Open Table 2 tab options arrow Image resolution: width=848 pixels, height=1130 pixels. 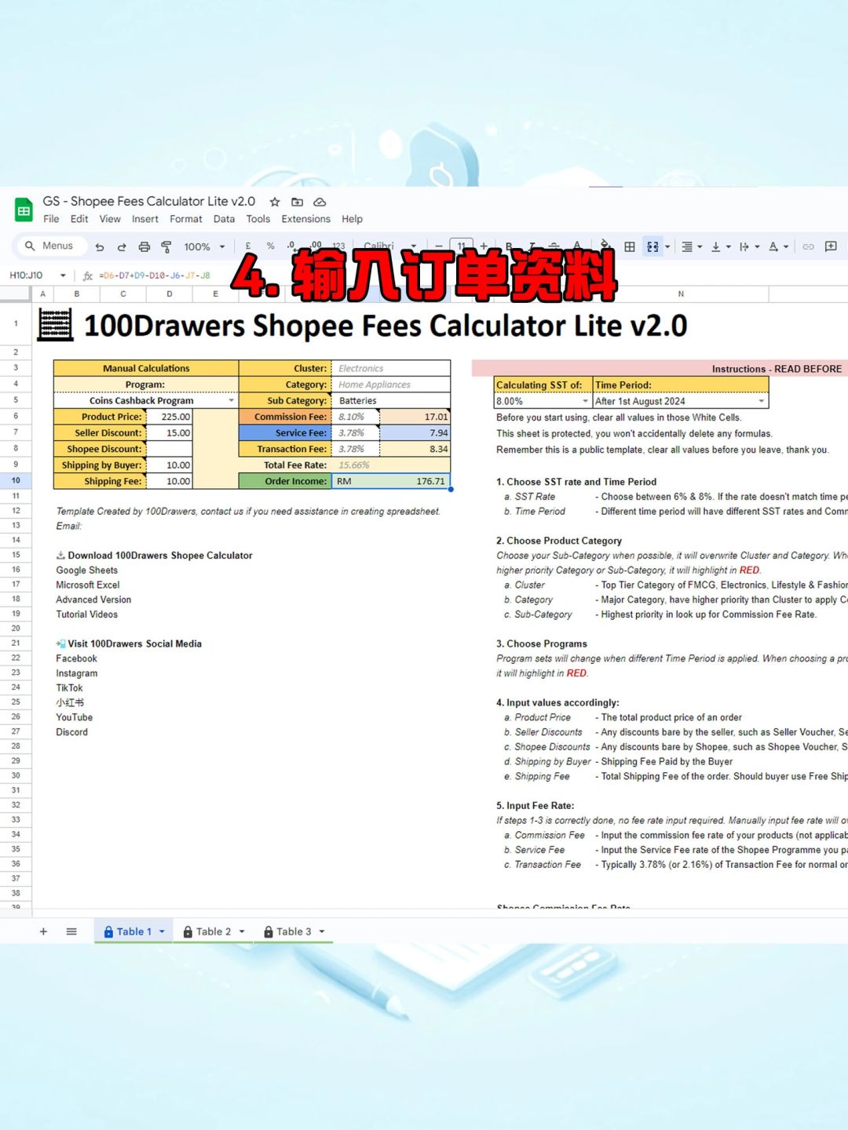(242, 931)
